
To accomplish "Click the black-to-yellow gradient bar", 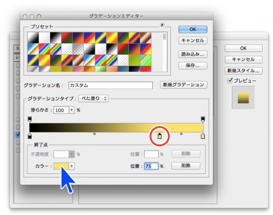I will point(116,127).
